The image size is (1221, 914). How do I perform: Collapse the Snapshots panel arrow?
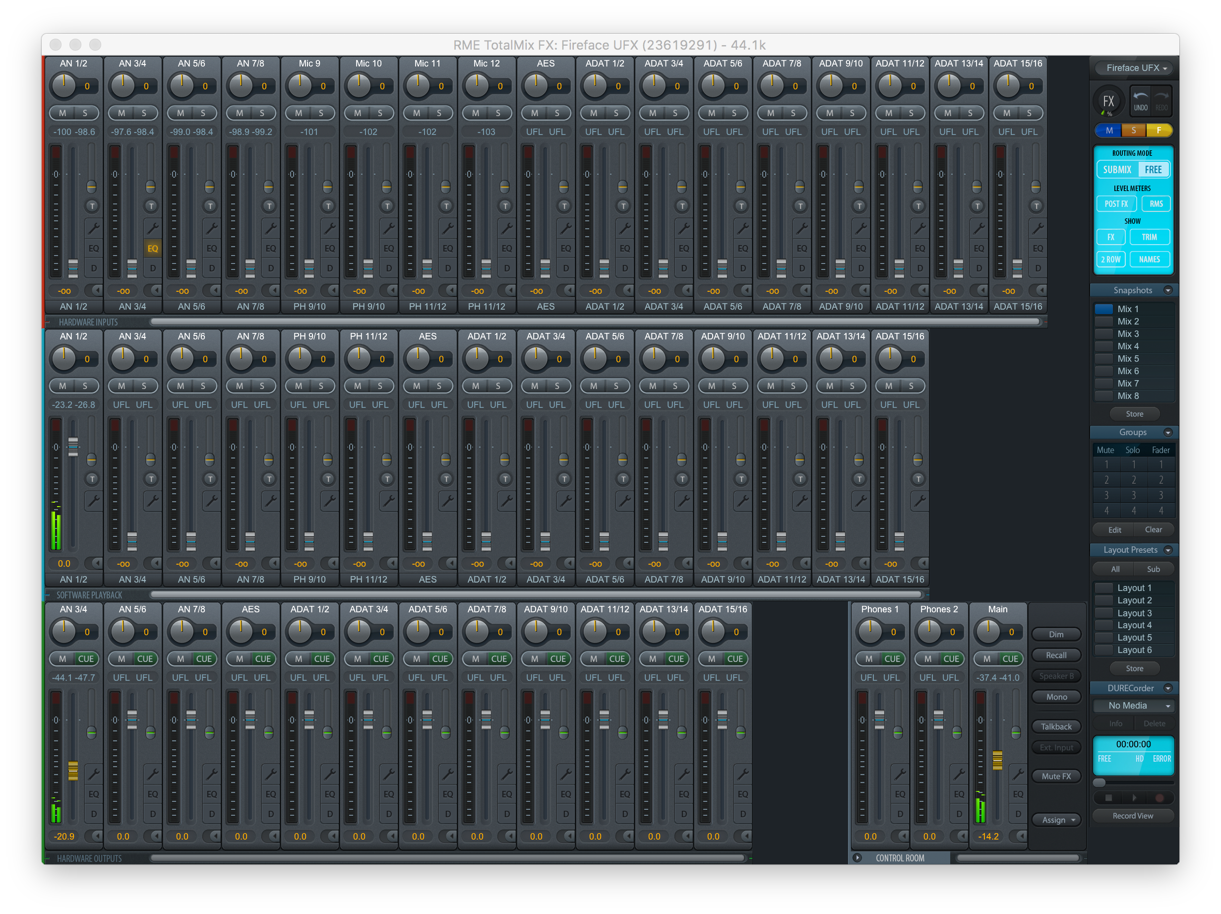pyautogui.click(x=1168, y=290)
